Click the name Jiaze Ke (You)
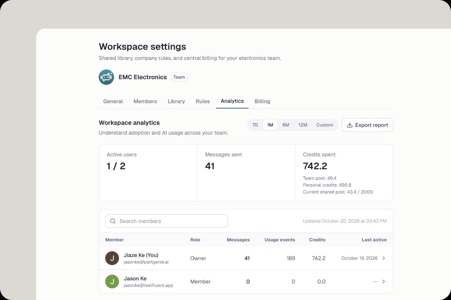The image size is (451, 300). 141,255
